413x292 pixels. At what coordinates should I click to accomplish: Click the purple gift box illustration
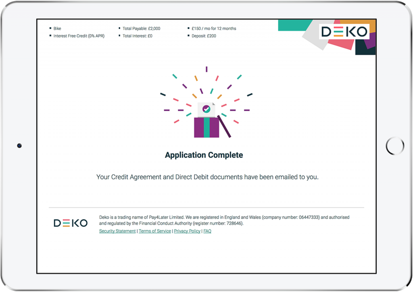[x=206, y=127]
